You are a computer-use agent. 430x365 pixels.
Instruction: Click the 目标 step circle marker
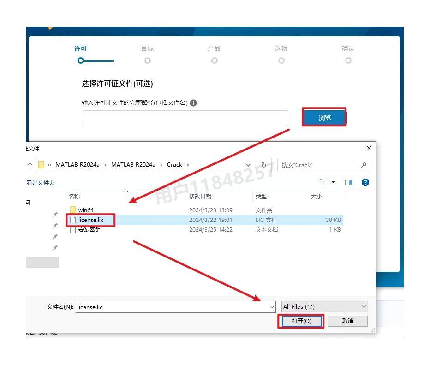[148, 60]
